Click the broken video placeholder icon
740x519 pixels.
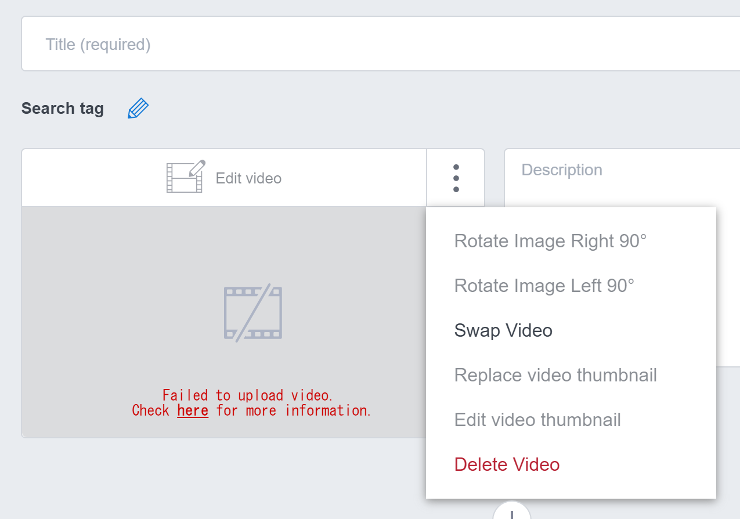(x=252, y=312)
